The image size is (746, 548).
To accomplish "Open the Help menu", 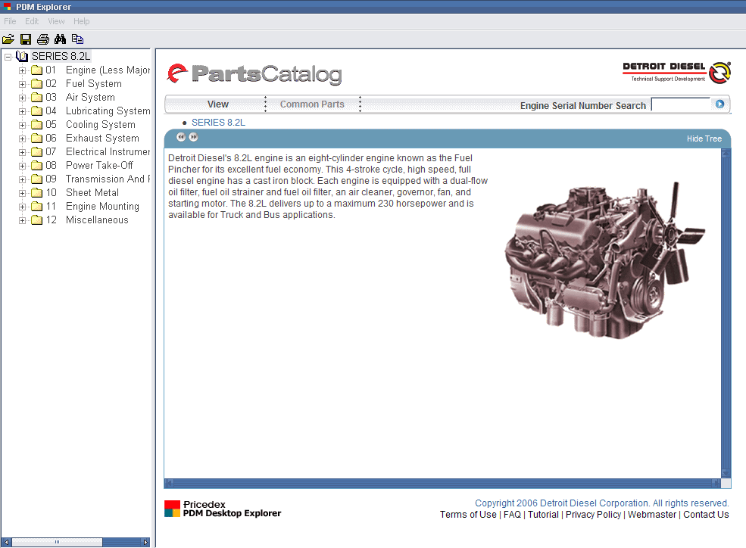I will coord(81,21).
